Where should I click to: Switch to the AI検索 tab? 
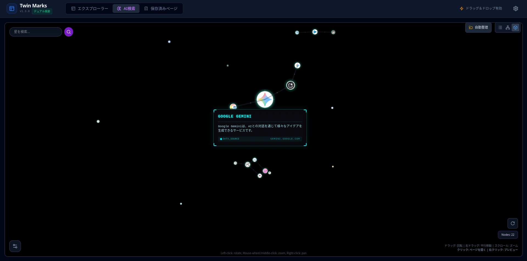[x=126, y=9]
